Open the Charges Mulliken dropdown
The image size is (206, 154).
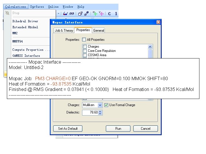coord(100,105)
